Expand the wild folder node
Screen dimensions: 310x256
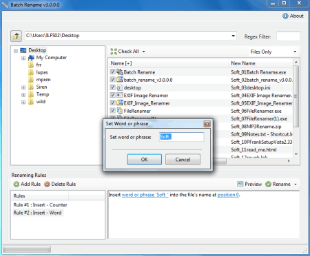[23, 102]
